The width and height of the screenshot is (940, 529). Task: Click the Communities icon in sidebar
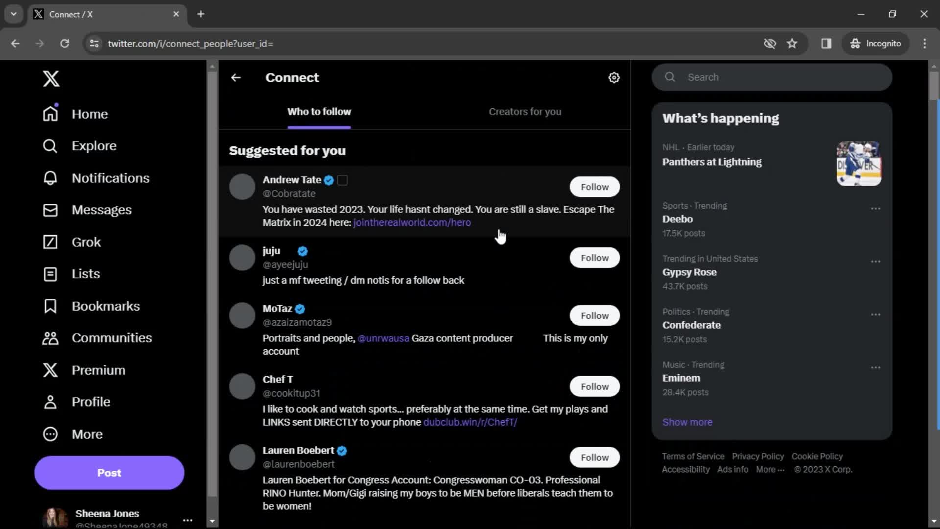point(50,337)
